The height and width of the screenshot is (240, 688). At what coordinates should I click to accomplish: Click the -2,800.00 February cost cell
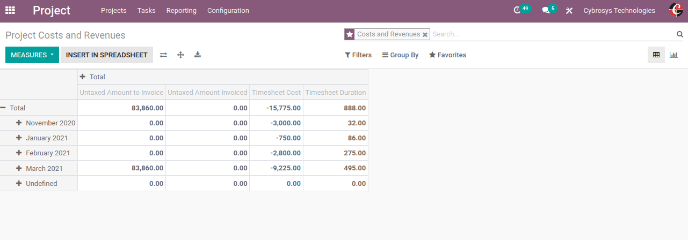[x=276, y=153]
